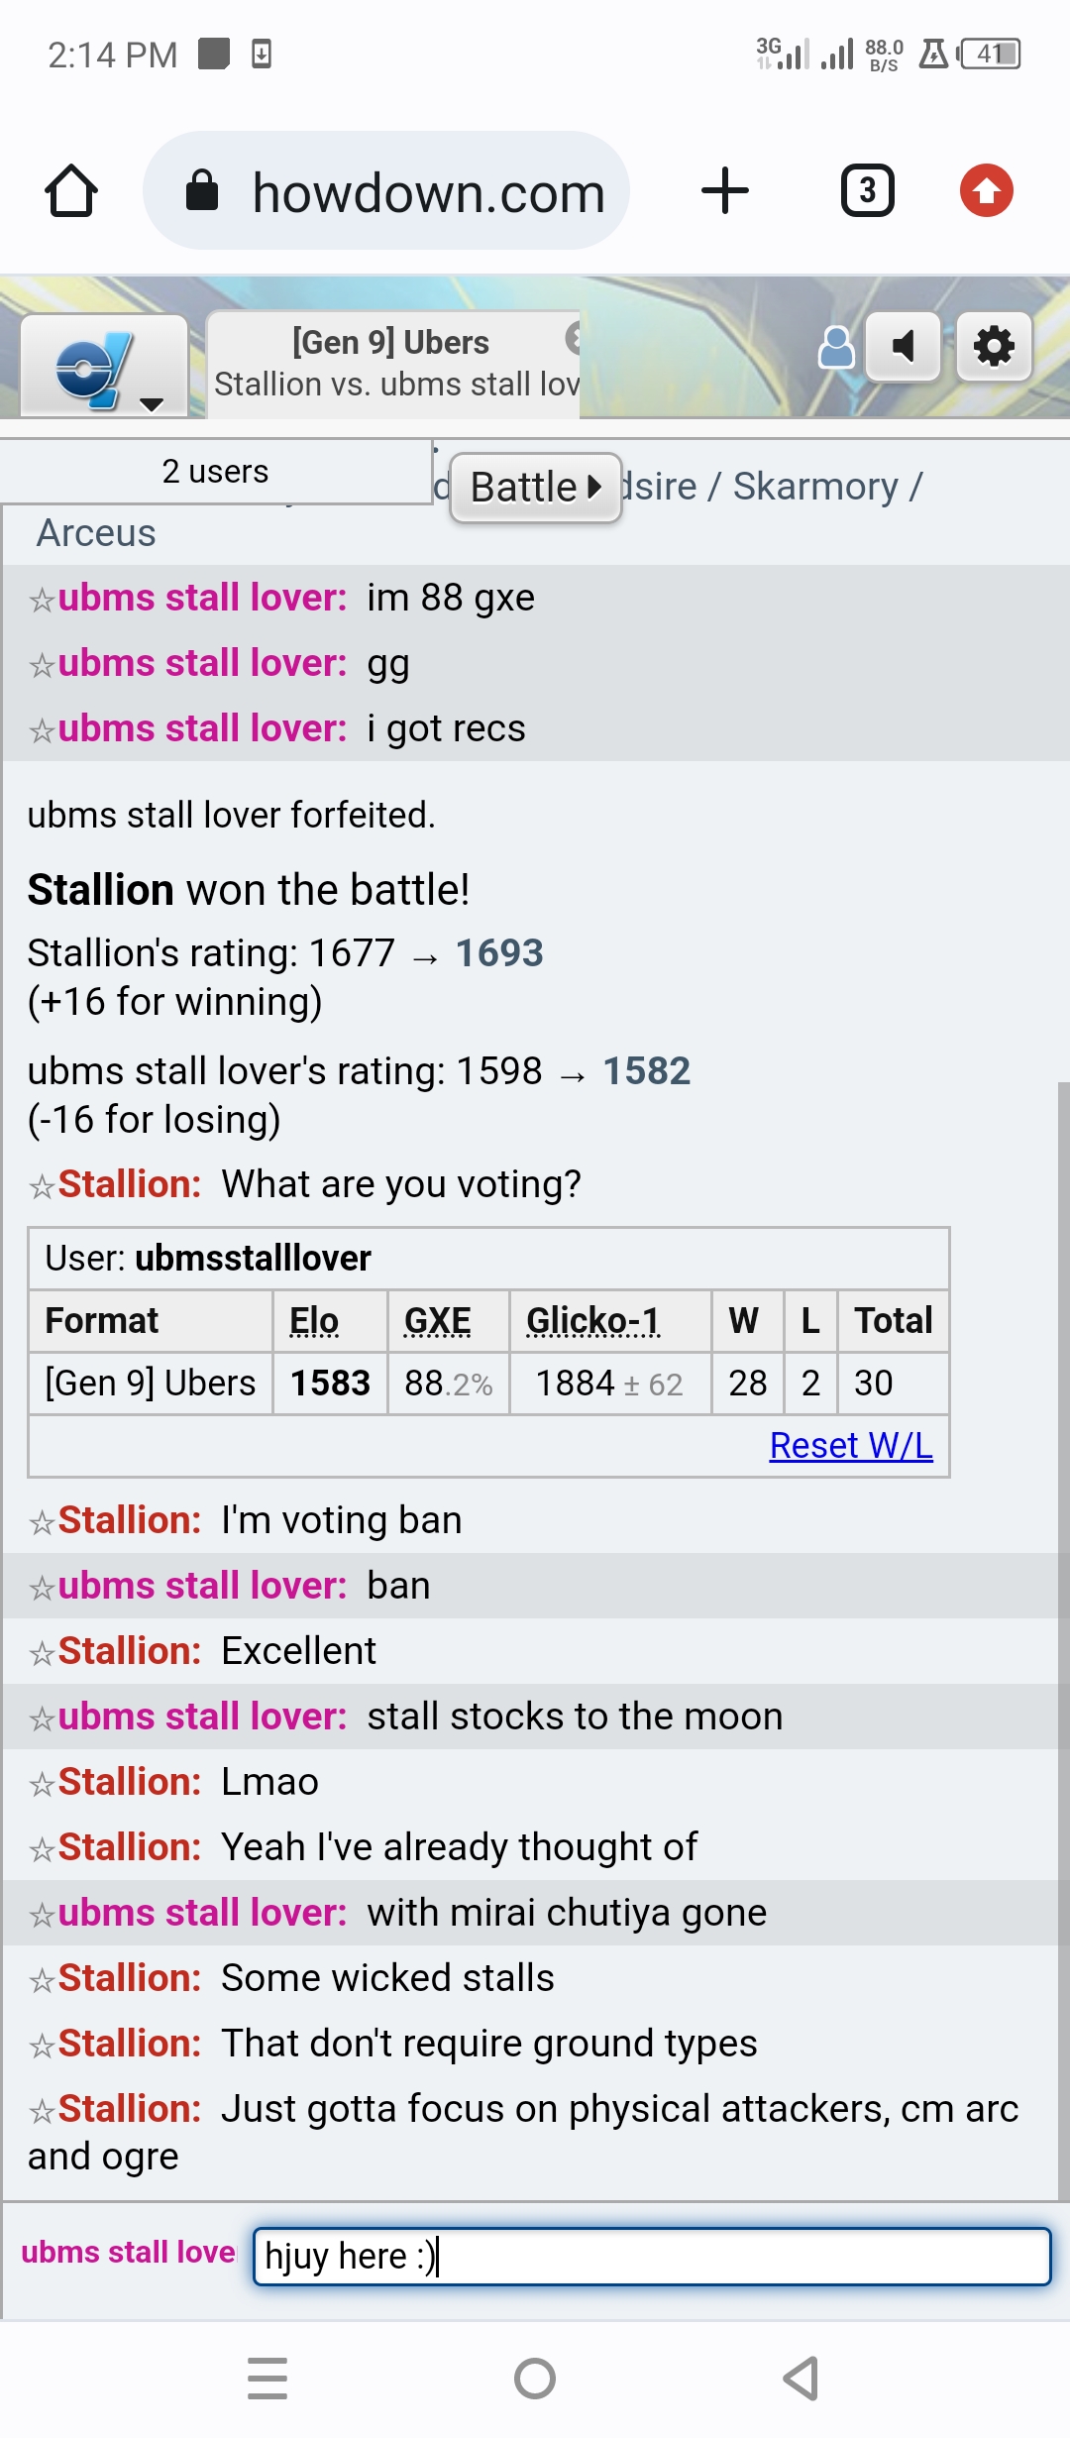Open settings gear options
The image size is (1070, 2438).
(994, 347)
